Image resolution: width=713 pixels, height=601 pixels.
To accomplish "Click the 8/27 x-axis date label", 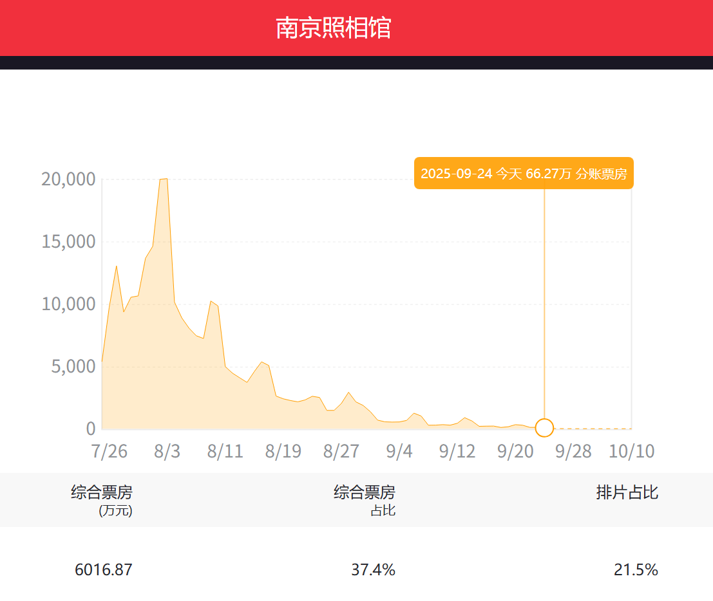I will [x=341, y=451].
